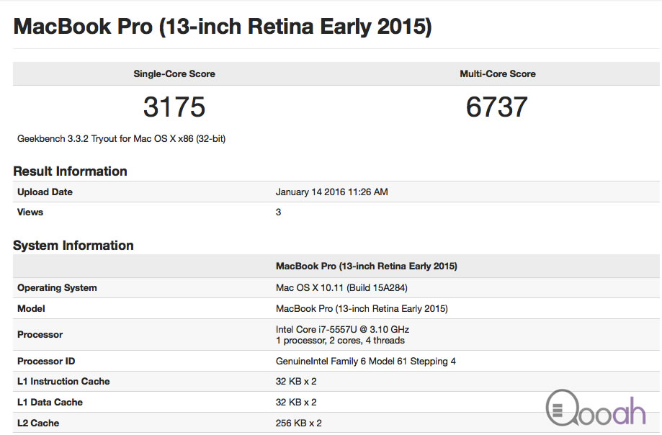Click the single-core score value 3175

click(174, 107)
